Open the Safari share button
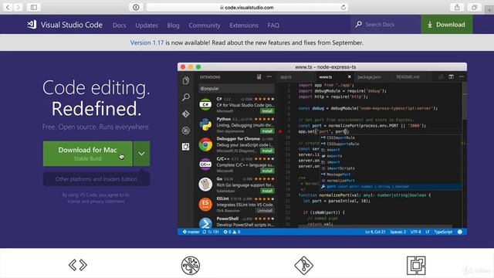494x278 pixels. tap(457, 7)
